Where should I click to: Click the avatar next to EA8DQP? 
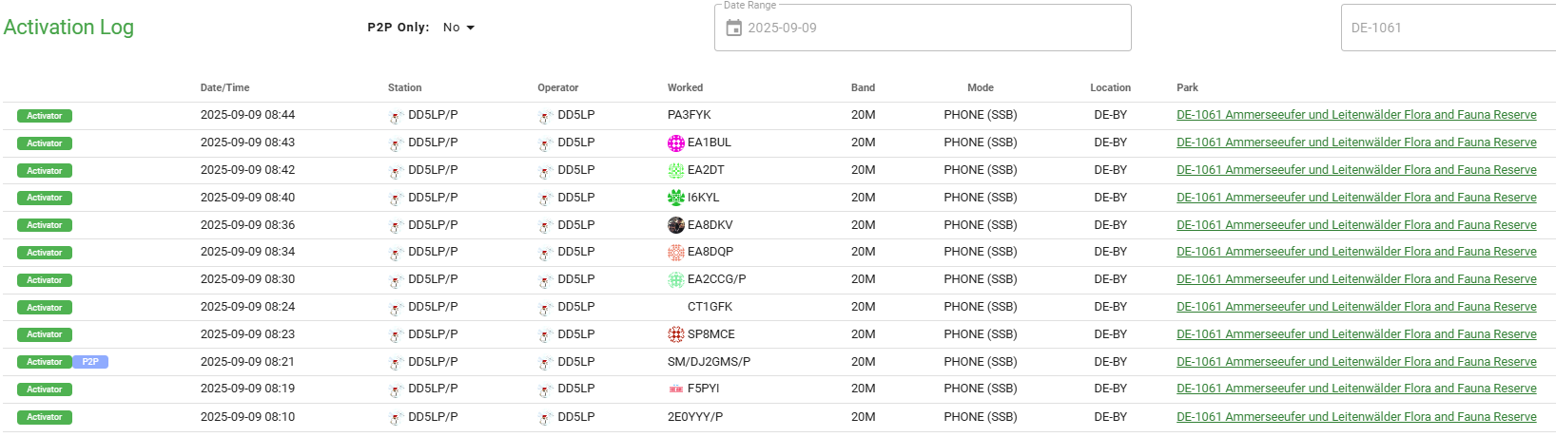pyautogui.click(x=676, y=253)
